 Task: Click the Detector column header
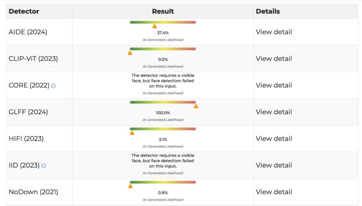(24, 11)
